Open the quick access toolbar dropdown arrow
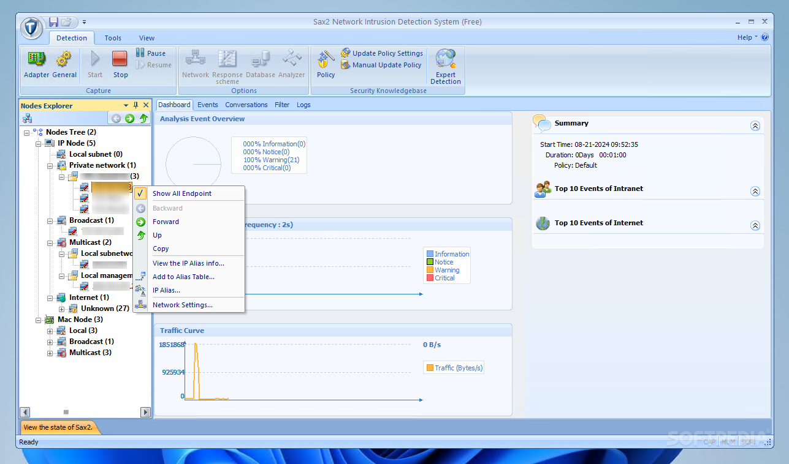The width and height of the screenshot is (789, 464). tap(84, 22)
